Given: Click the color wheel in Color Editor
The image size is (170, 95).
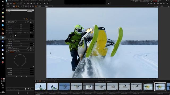Looking at the screenshot, I should [20, 60].
